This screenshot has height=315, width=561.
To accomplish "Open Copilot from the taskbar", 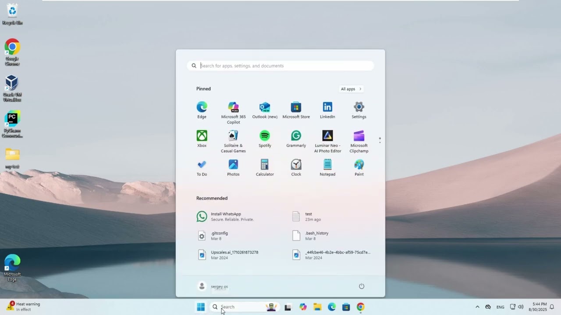I will coord(303,307).
